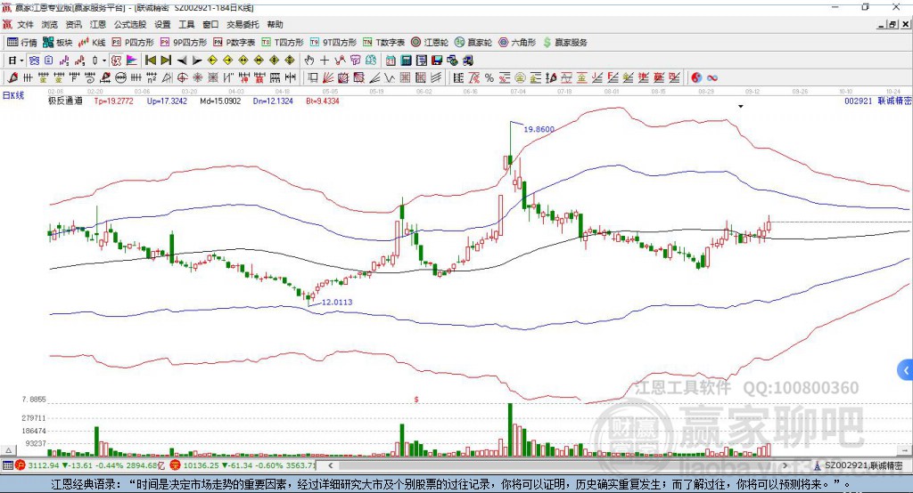Viewport: 913px width, 493px height.
Task: Open the 板块 sectors view
Action: 58,43
